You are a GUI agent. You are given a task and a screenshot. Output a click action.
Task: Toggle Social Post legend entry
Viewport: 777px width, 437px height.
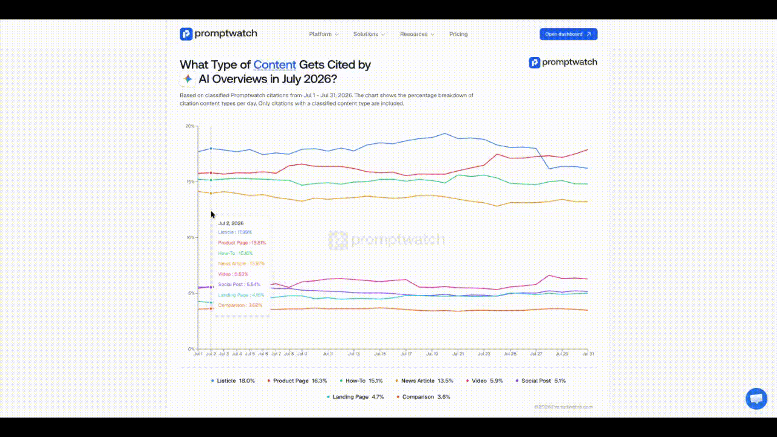point(540,381)
